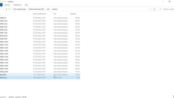This screenshot has height=98, width=174.
Task: Select file 5000.txt
Action: pyautogui.click(x=3, y=18)
